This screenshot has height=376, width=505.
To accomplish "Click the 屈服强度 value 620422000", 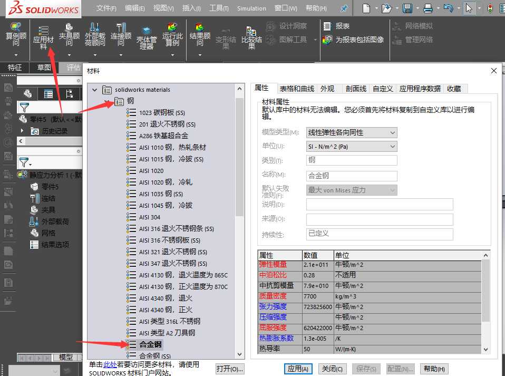I will coord(317,328).
